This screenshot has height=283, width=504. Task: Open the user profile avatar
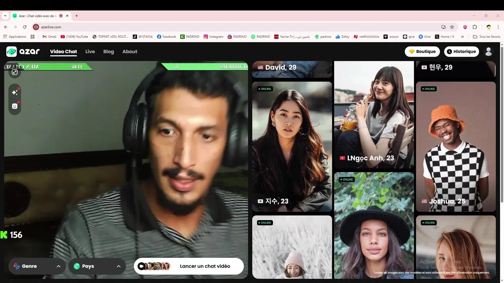pos(489,51)
